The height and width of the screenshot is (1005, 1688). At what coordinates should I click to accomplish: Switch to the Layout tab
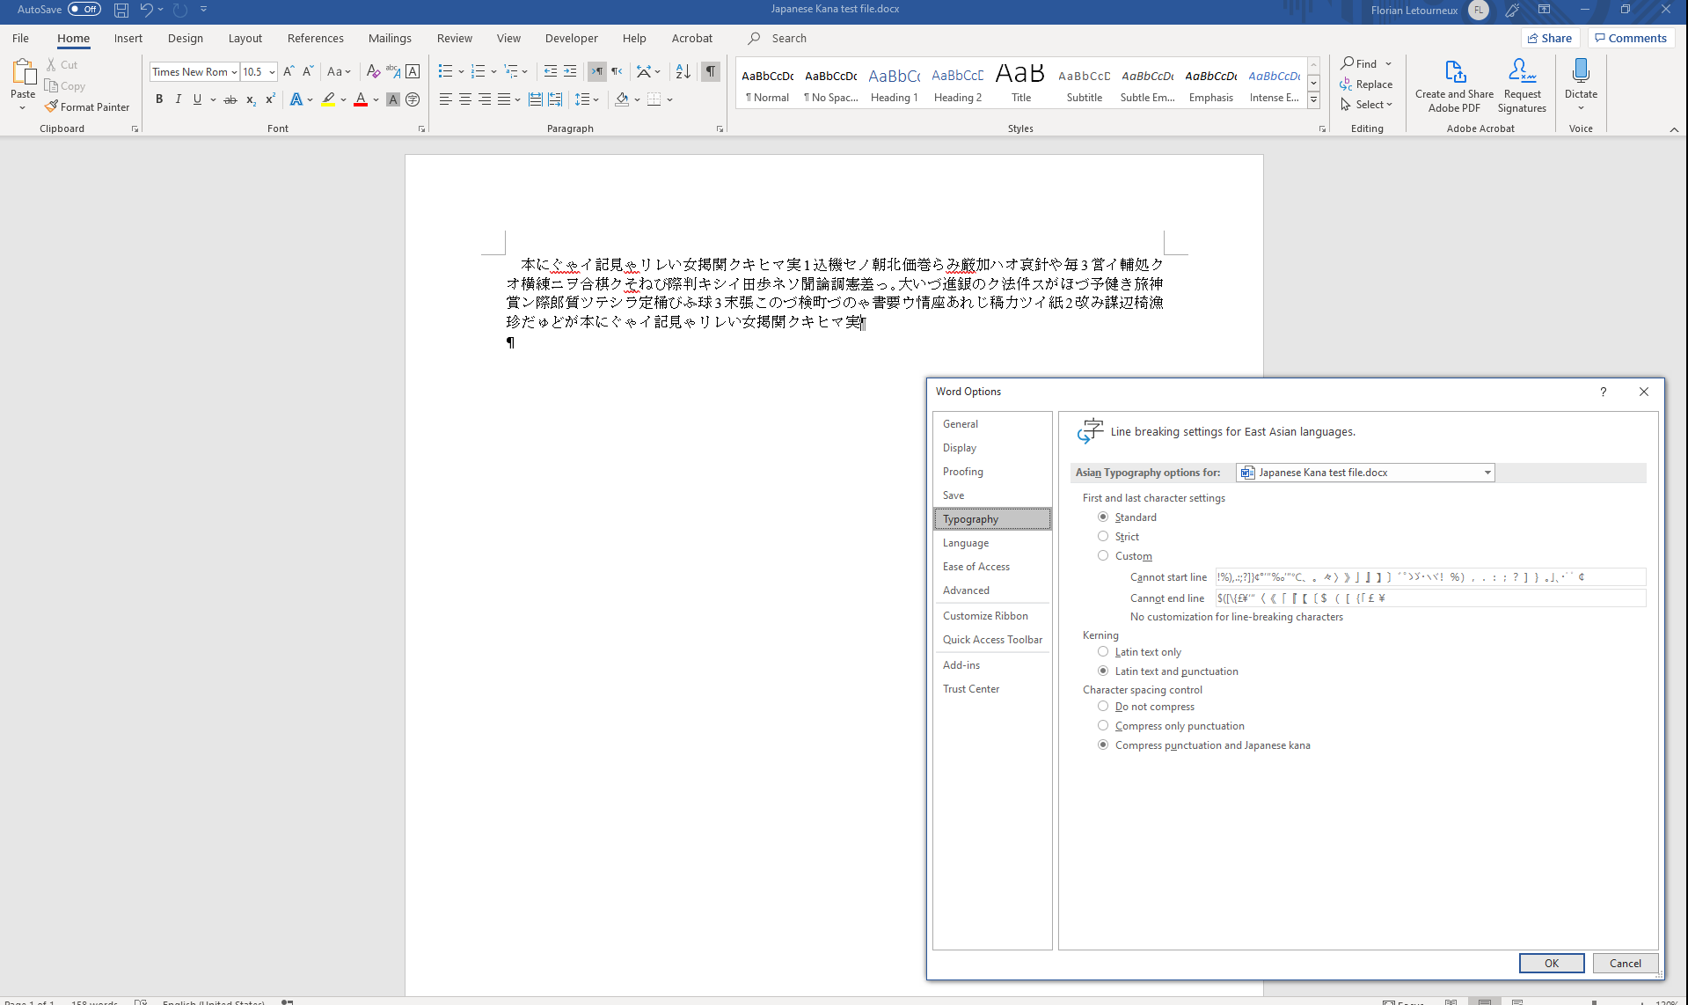[245, 38]
